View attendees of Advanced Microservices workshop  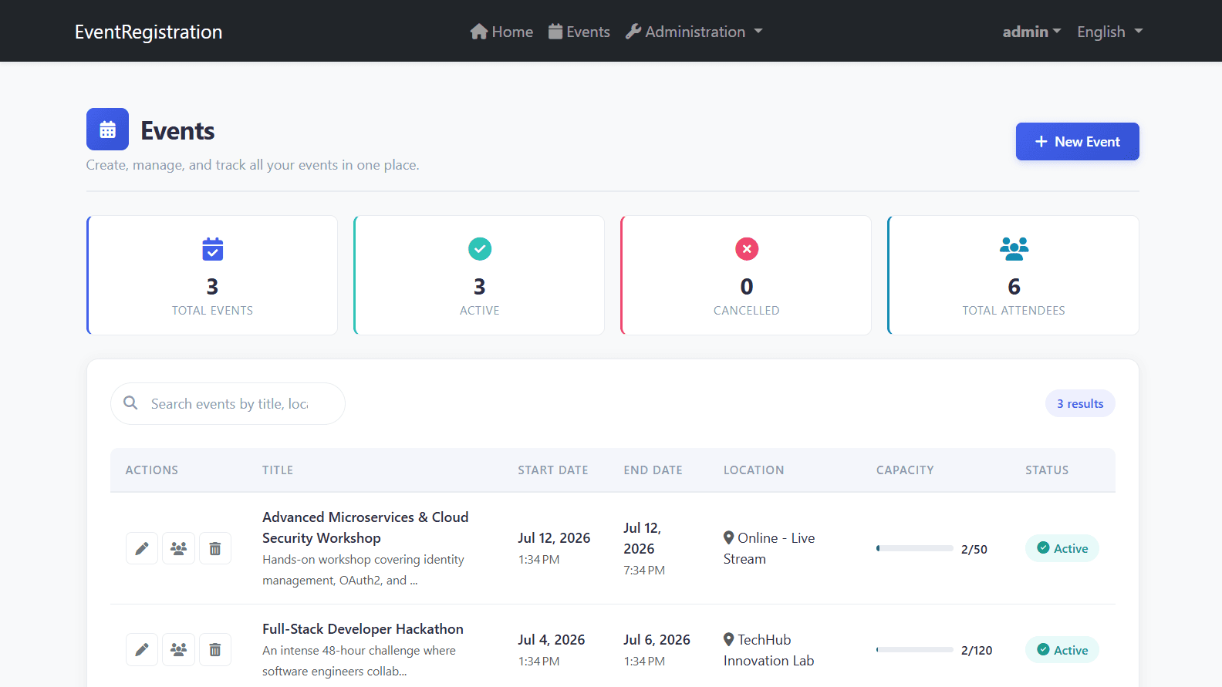tap(178, 548)
